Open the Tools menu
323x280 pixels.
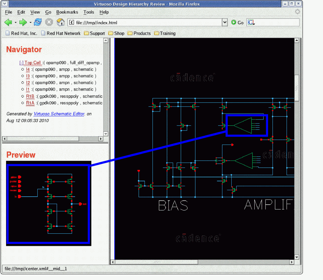89,12
